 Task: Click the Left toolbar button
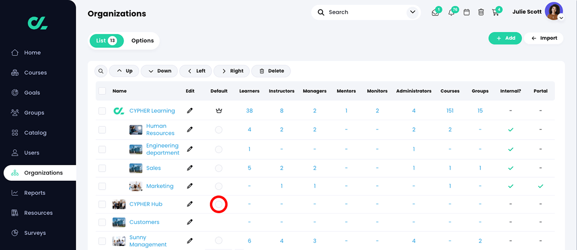tap(196, 71)
